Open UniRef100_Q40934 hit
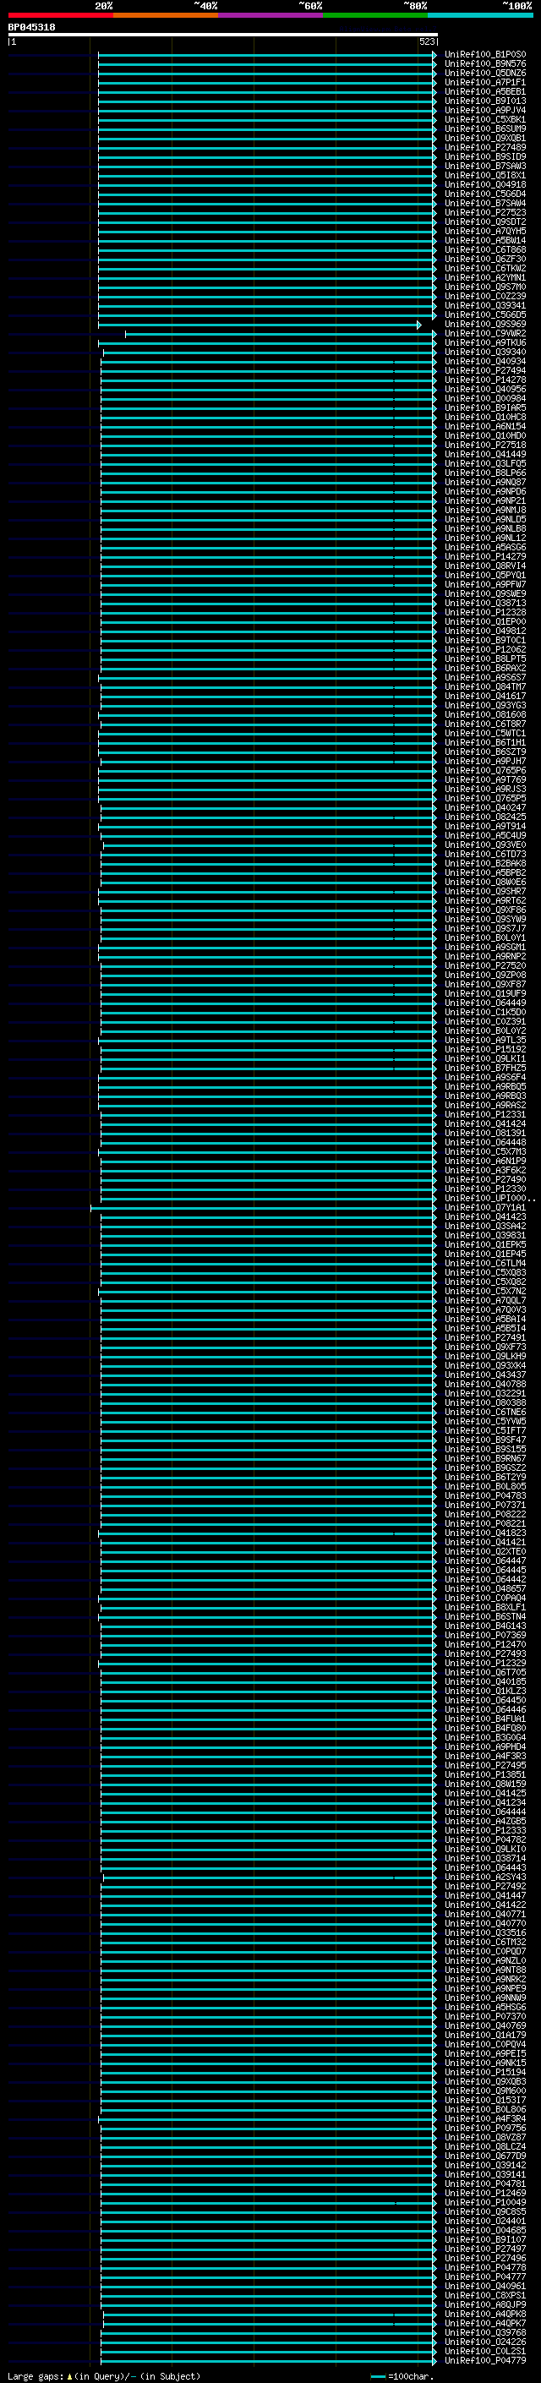The width and height of the screenshot is (541, 2383). (x=485, y=362)
